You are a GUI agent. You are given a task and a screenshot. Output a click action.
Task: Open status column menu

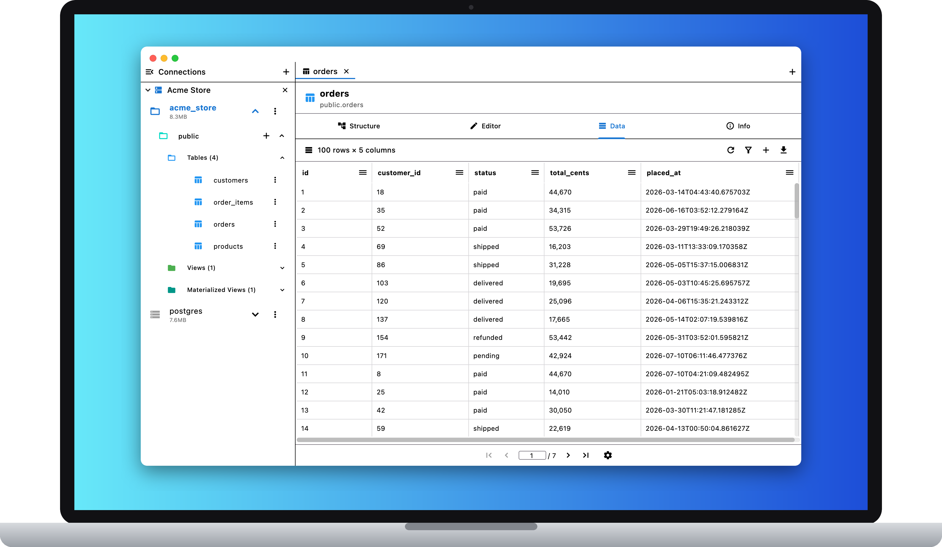[535, 172]
